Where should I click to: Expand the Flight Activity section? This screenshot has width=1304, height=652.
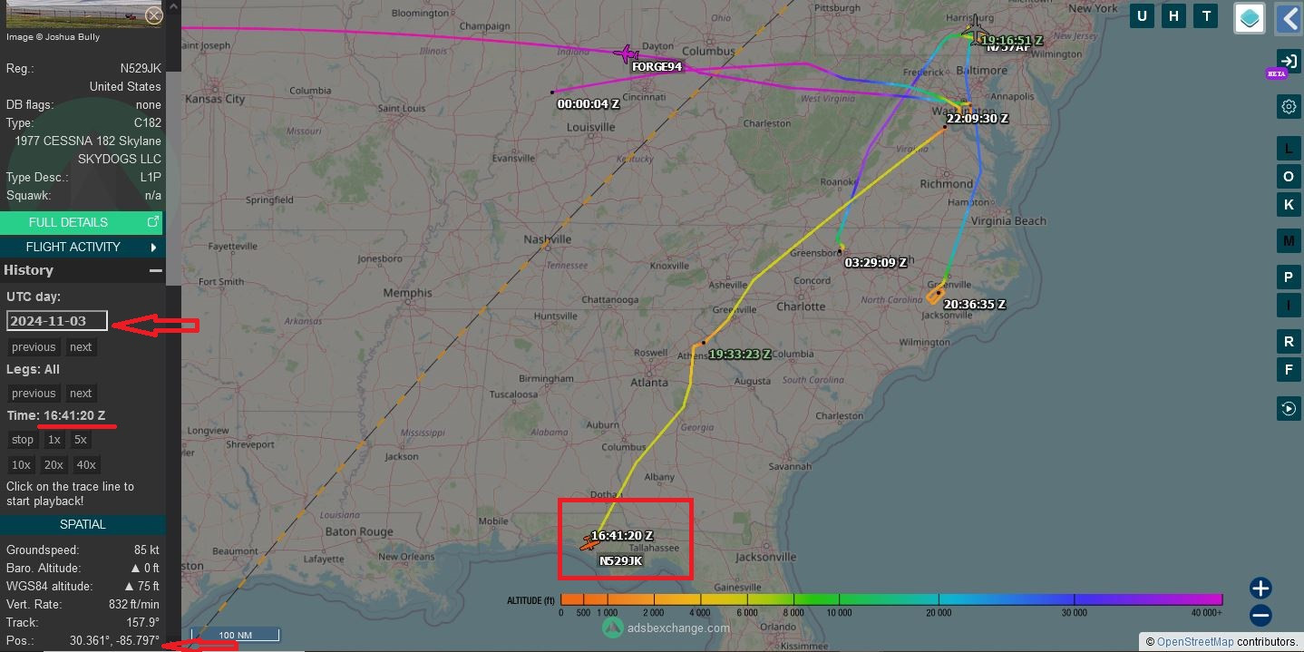click(83, 247)
